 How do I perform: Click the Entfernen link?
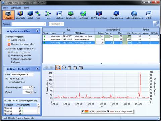(x=15, y=62)
